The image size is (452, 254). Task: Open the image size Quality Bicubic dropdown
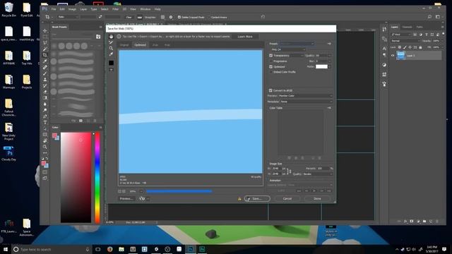(318, 174)
